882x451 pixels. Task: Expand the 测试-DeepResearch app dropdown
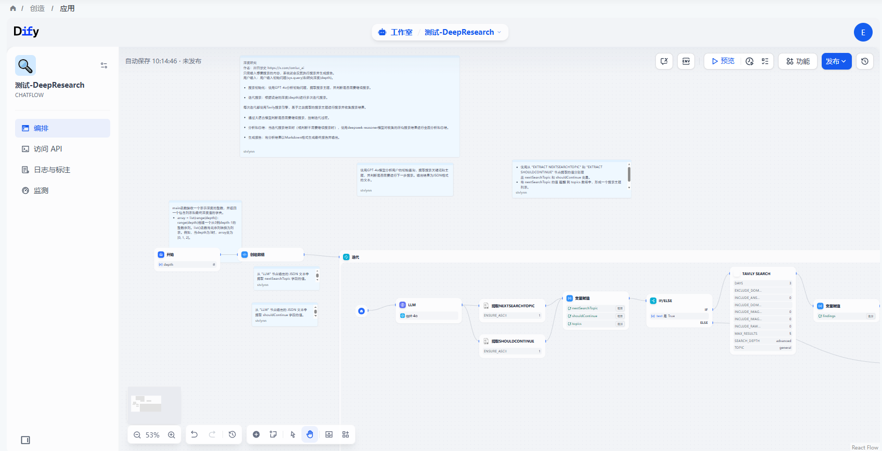463,32
